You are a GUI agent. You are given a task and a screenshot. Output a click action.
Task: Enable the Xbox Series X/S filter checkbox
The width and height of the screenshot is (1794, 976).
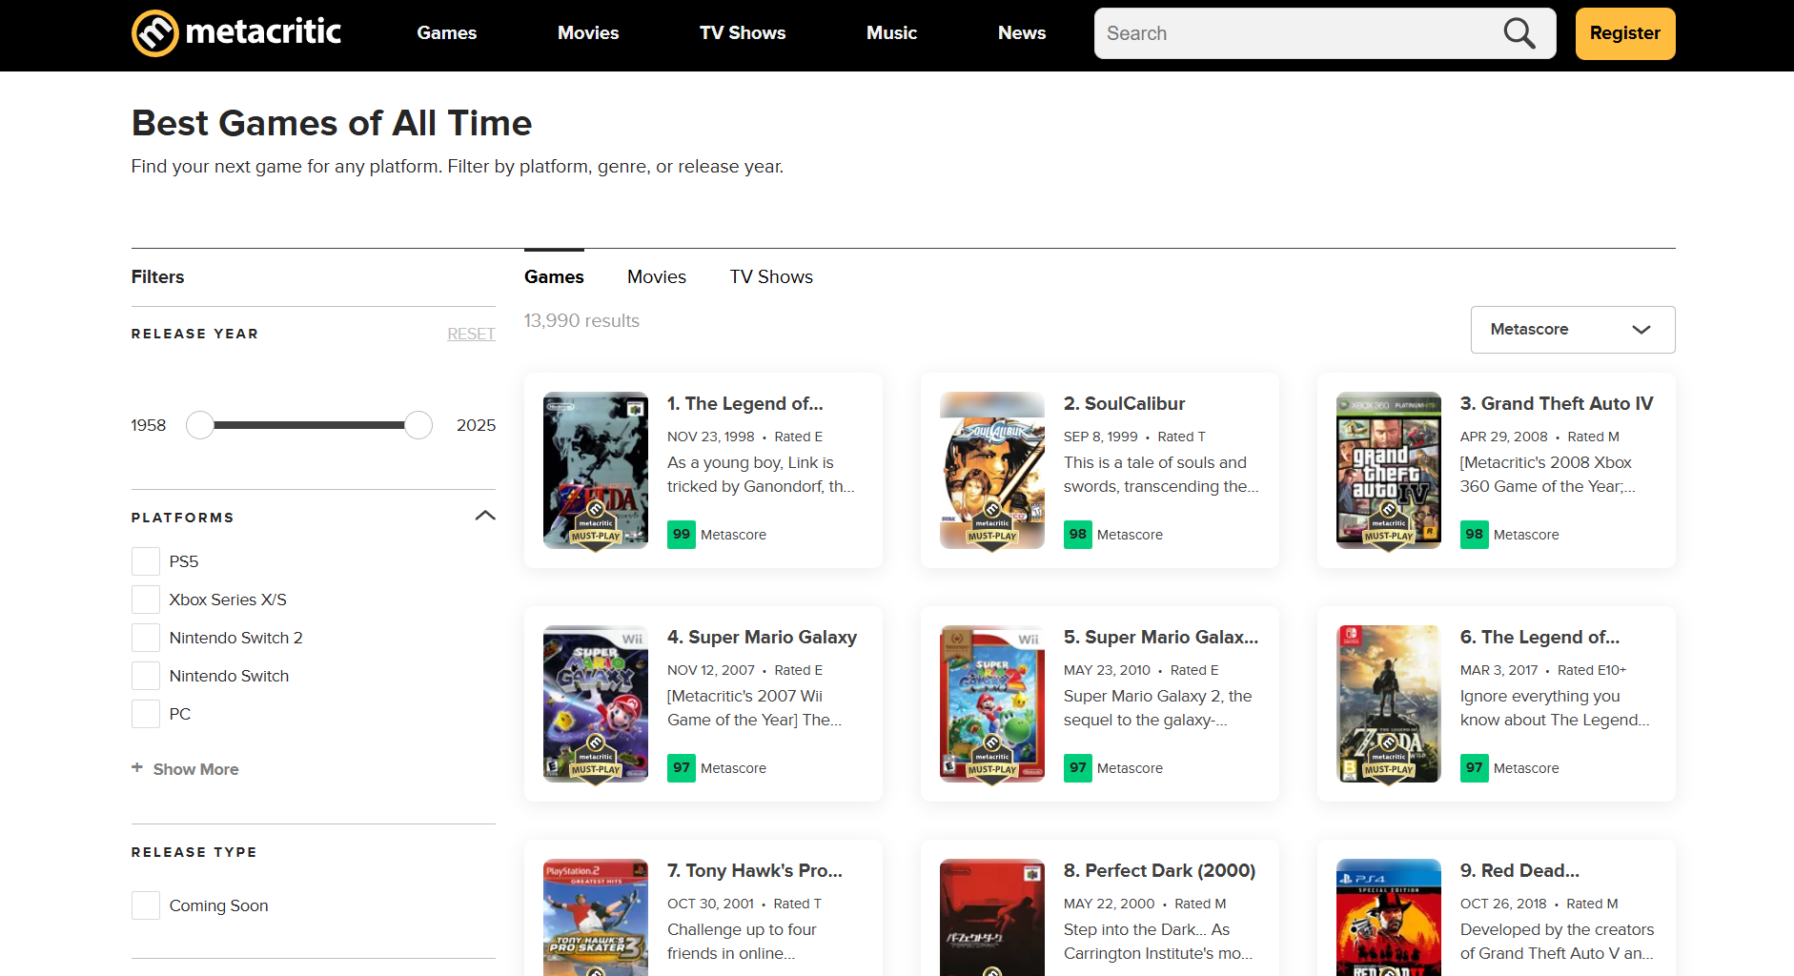point(146,600)
